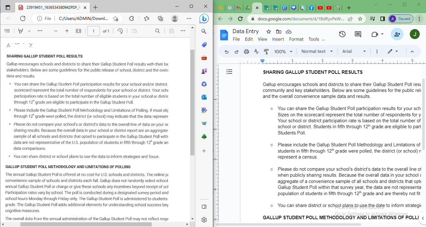
Task: Click the PDF page number field
Action: (x=94, y=31)
